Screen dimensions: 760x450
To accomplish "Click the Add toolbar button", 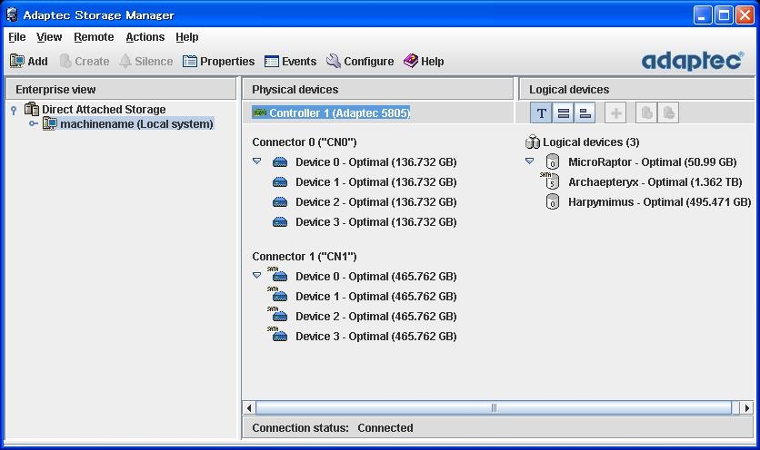I will pos(28,62).
